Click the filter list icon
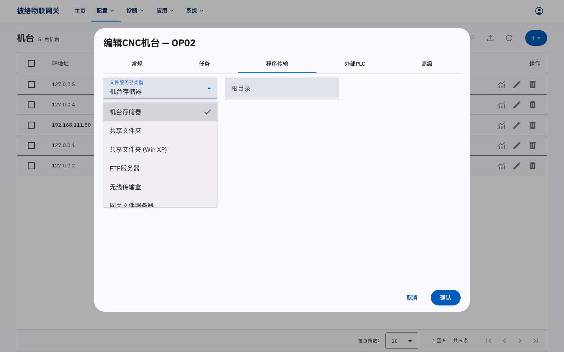The image size is (564, 352). [x=472, y=38]
